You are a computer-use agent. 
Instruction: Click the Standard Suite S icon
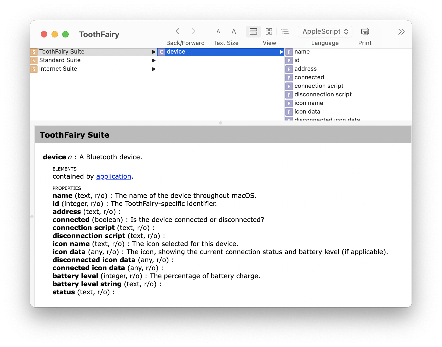(34, 61)
